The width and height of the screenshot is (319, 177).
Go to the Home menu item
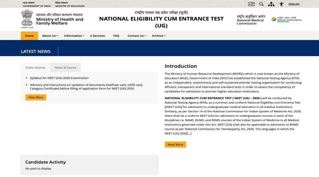(29, 36)
